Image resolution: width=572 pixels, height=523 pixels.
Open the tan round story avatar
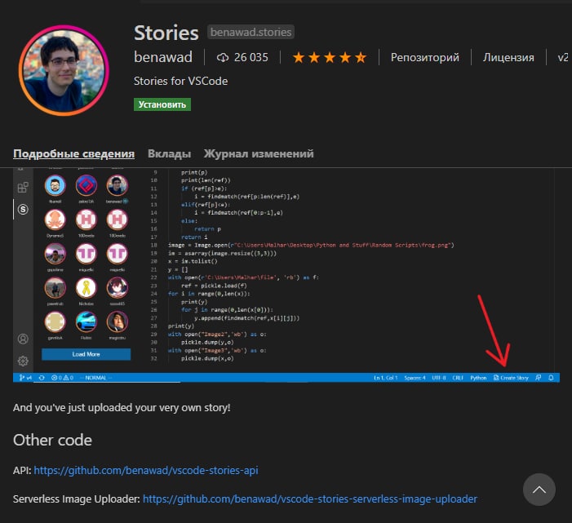point(55,321)
